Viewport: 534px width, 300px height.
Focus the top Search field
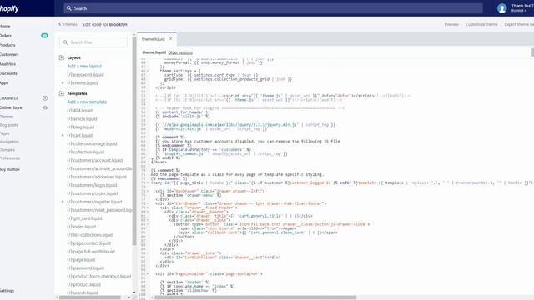[273, 8]
